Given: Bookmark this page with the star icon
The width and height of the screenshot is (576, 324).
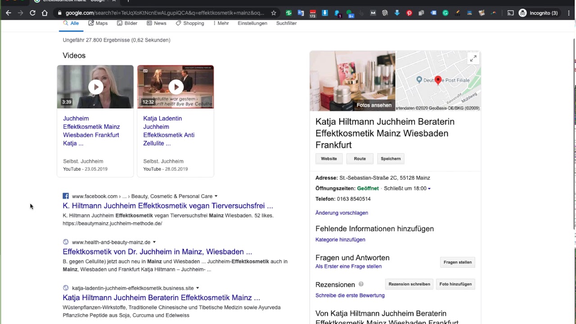Looking at the screenshot, I should click(x=274, y=13).
